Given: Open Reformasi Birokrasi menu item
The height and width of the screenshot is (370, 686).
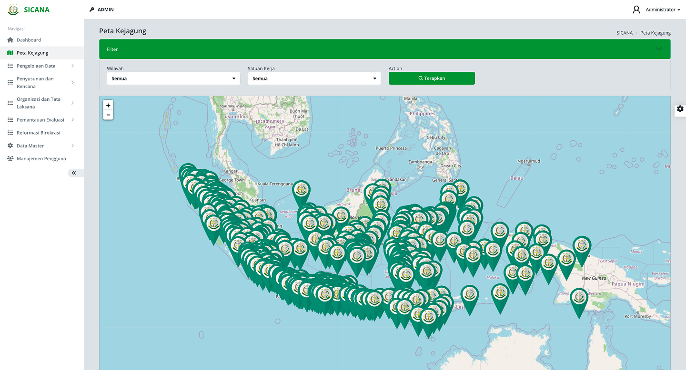Looking at the screenshot, I should [42, 133].
